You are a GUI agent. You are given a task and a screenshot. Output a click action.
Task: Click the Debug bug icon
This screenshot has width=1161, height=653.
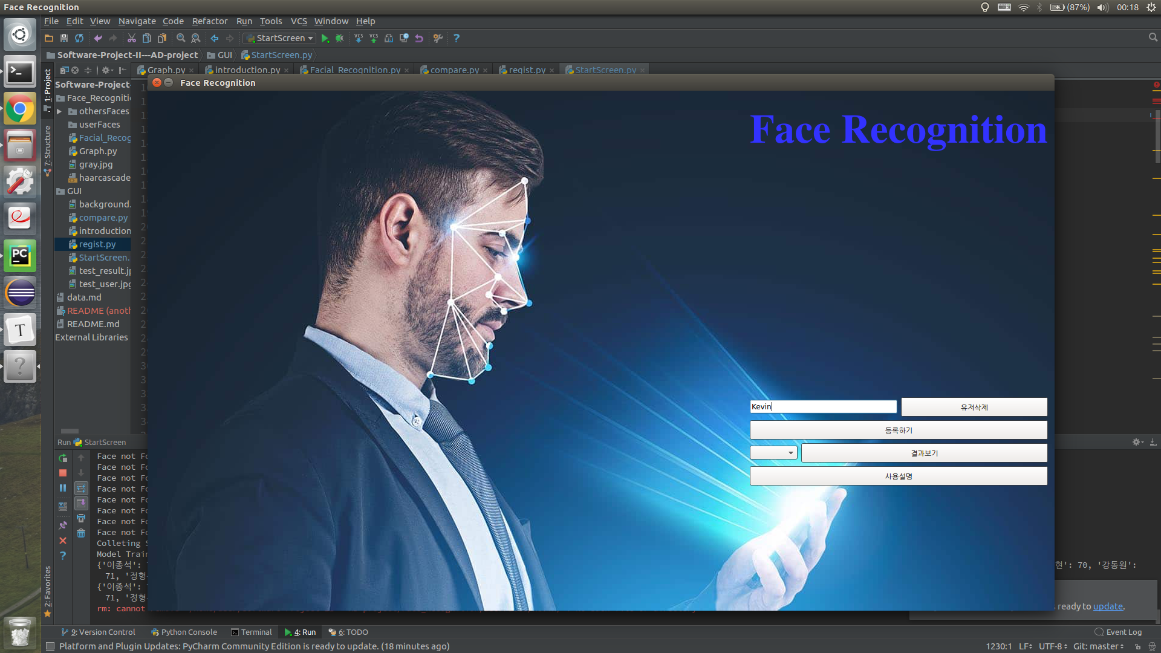click(x=340, y=38)
